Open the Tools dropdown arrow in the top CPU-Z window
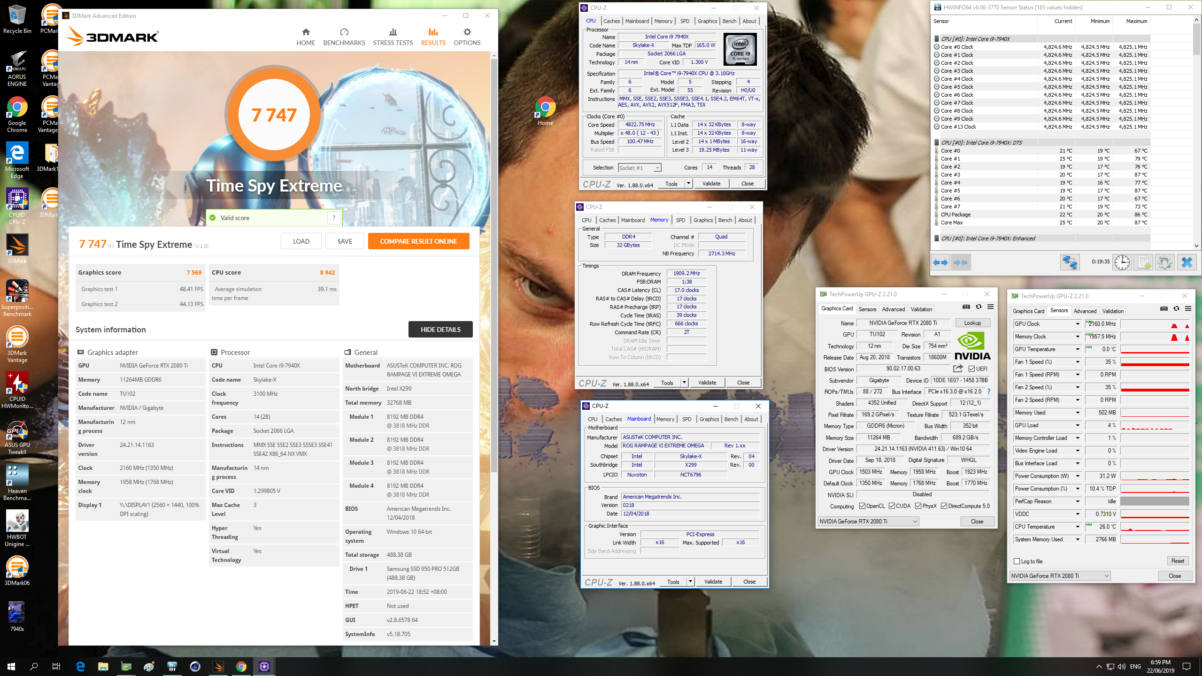 (x=688, y=184)
